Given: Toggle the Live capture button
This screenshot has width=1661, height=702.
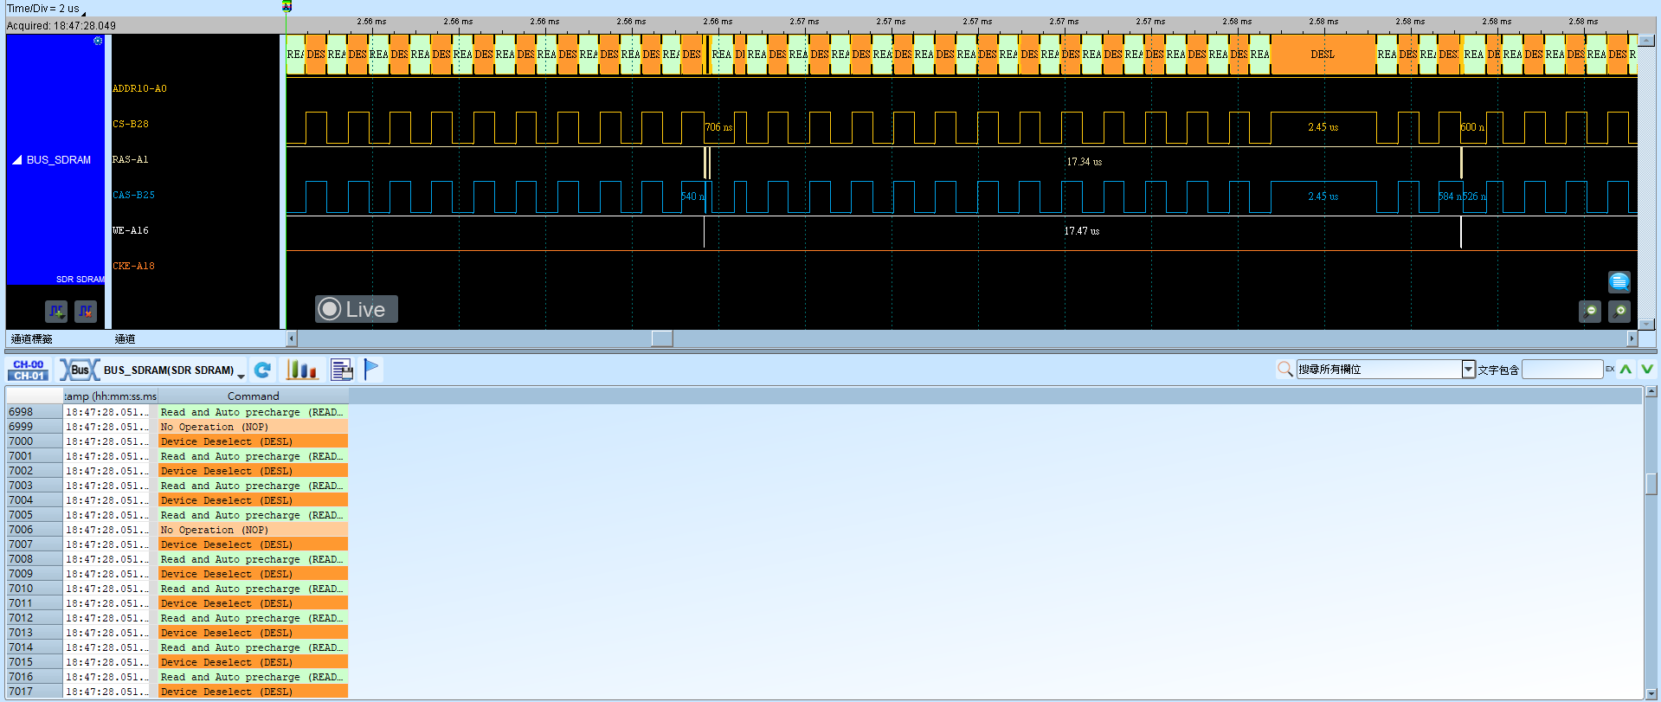Looking at the screenshot, I should pyautogui.click(x=356, y=309).
